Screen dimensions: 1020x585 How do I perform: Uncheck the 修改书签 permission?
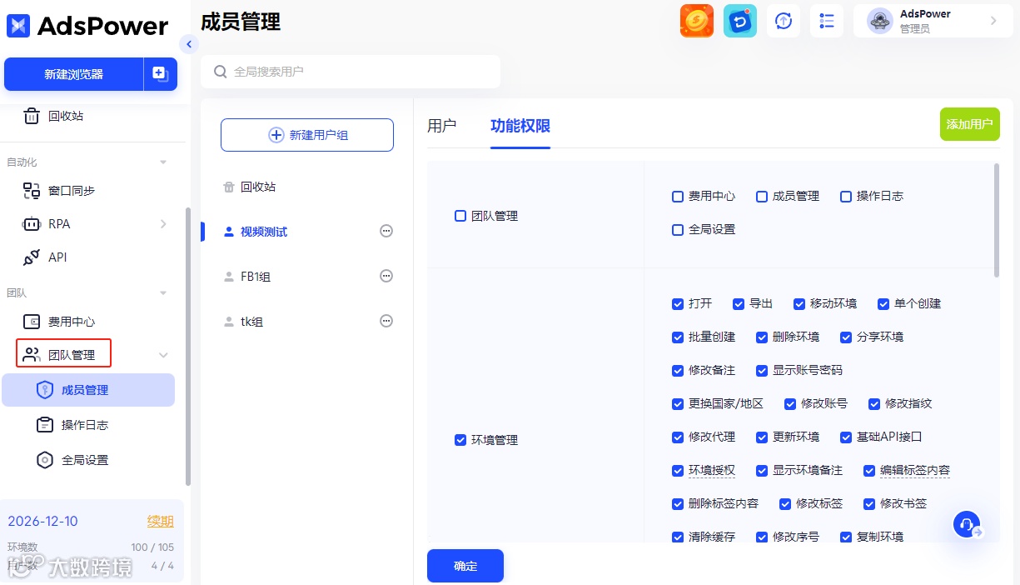(869, 504)
